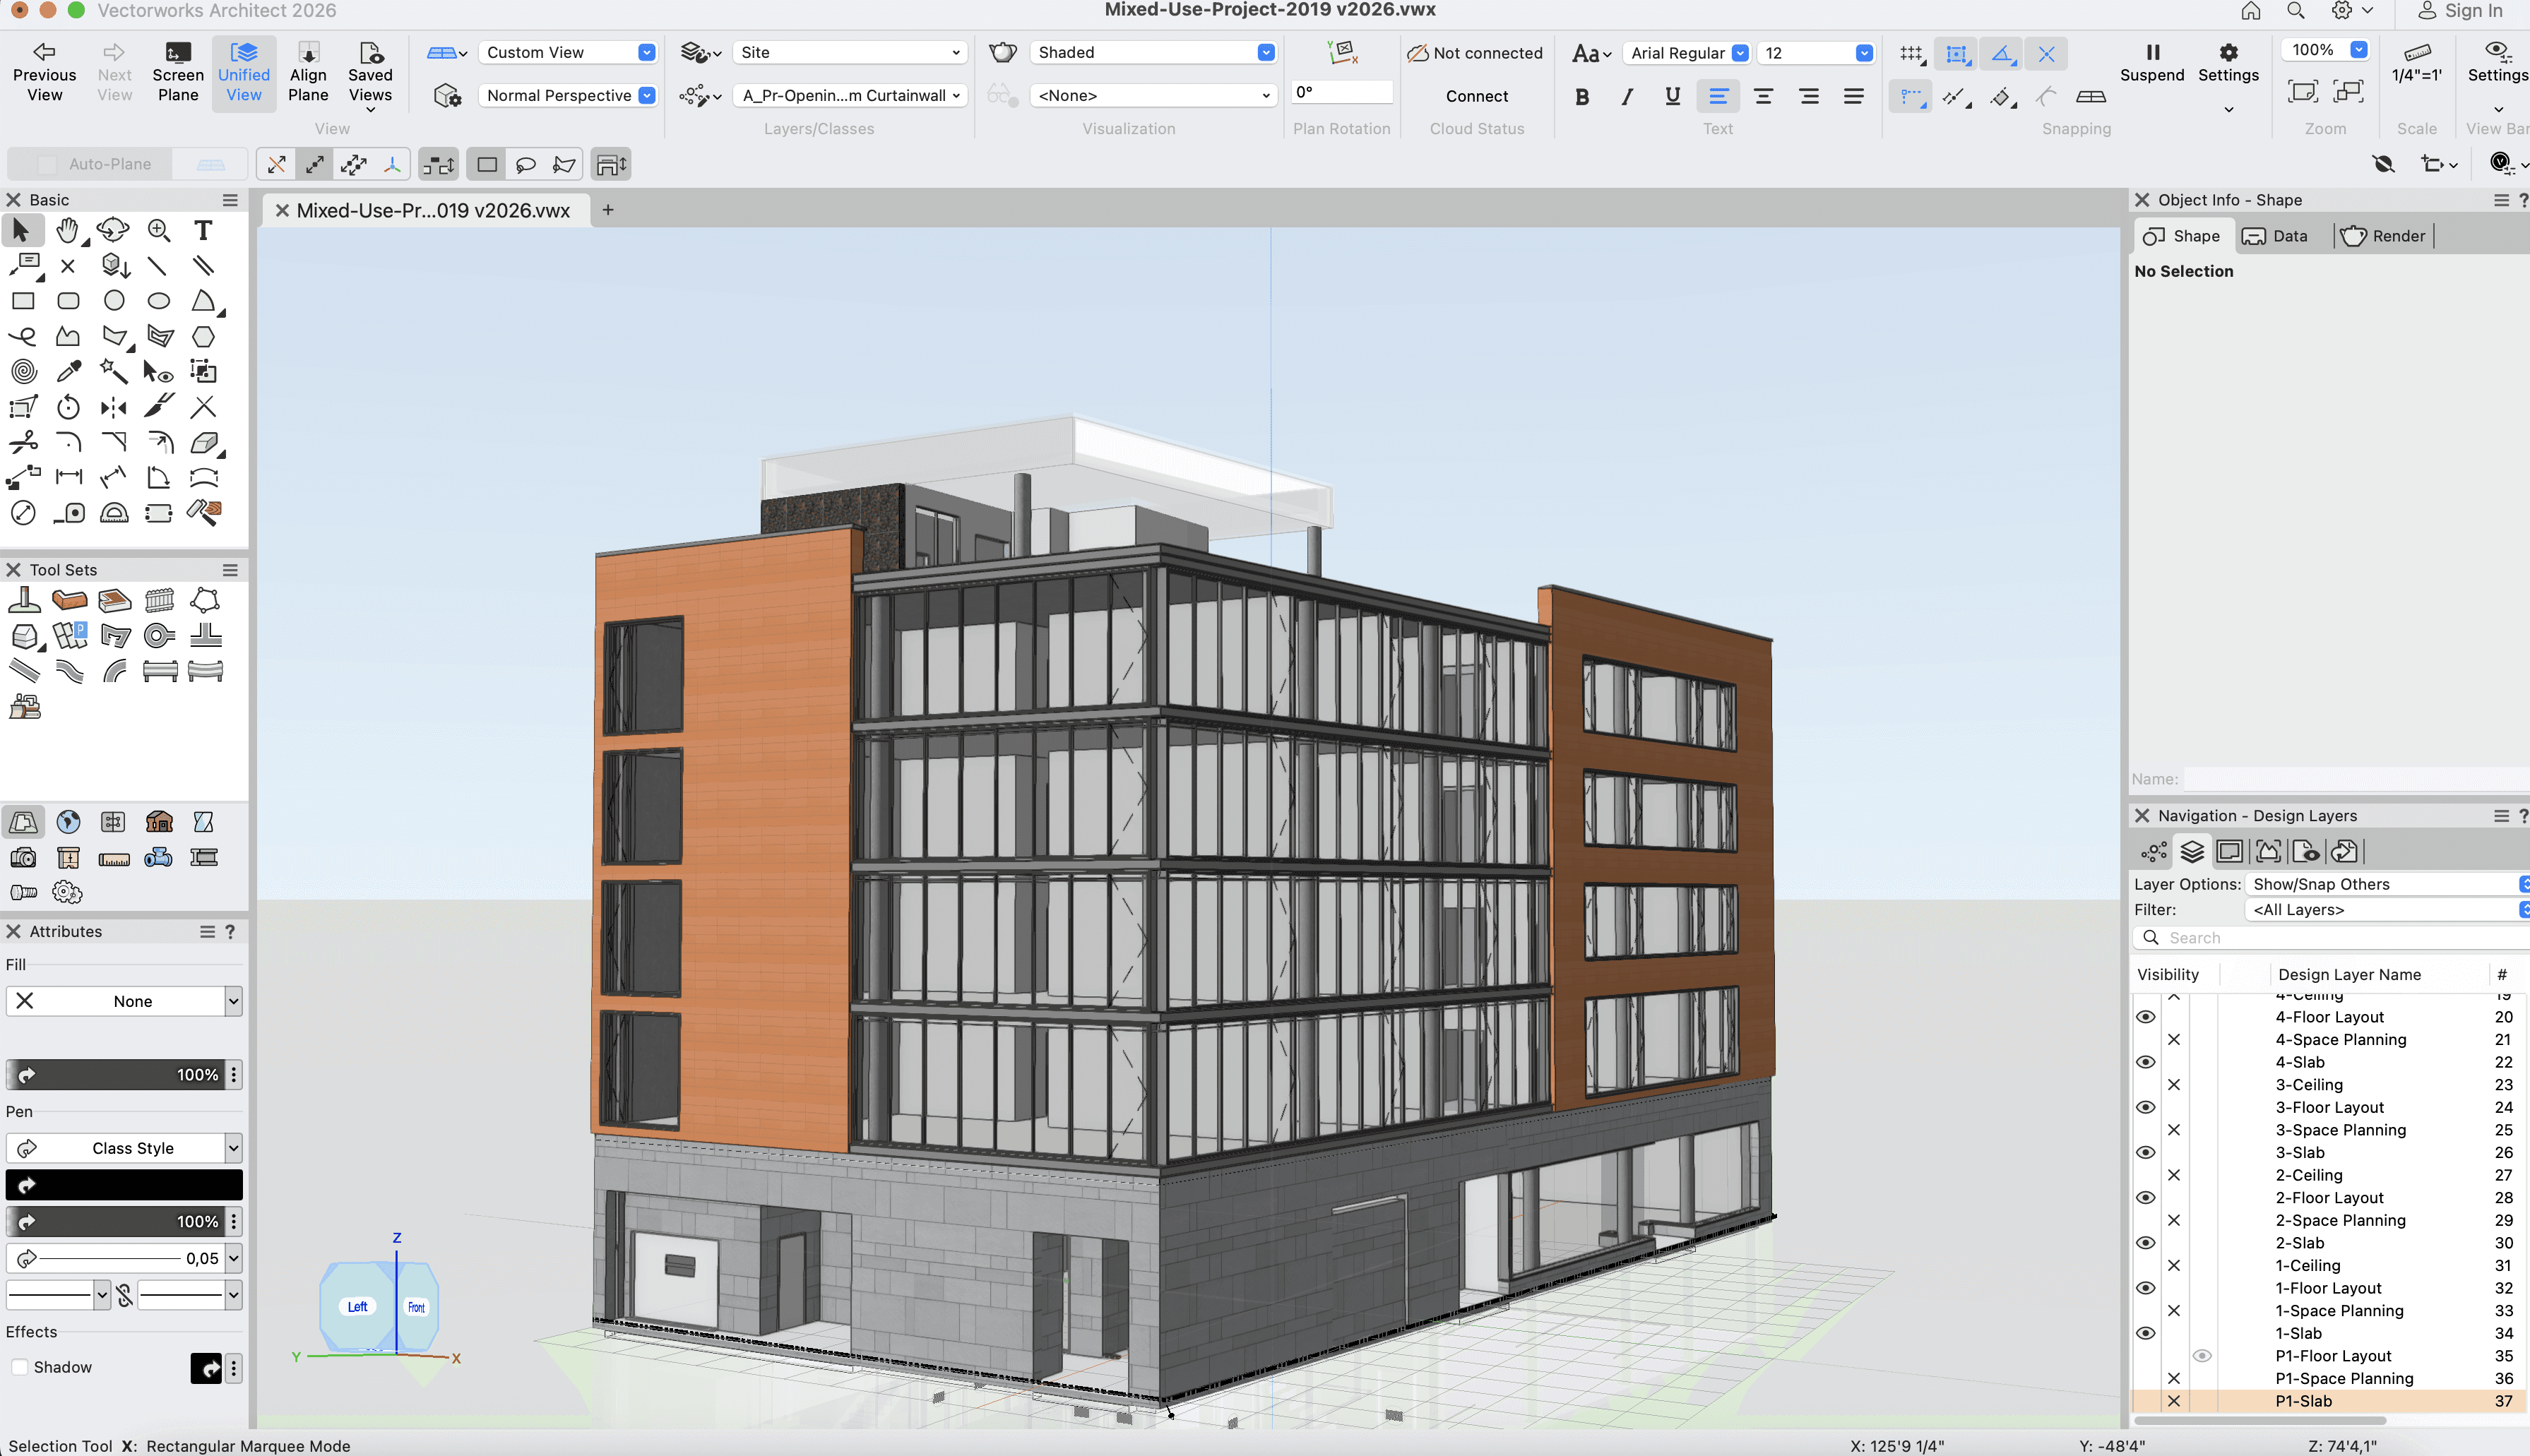The width and height of the screenshot is (2530, 1456).
Task: Enable the Shadow checkbox
Action: click(20, 1367)
